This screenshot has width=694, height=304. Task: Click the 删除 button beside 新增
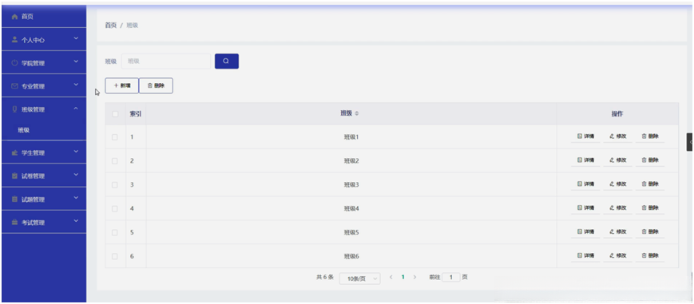pyautogui.click(x=156, y=86)
